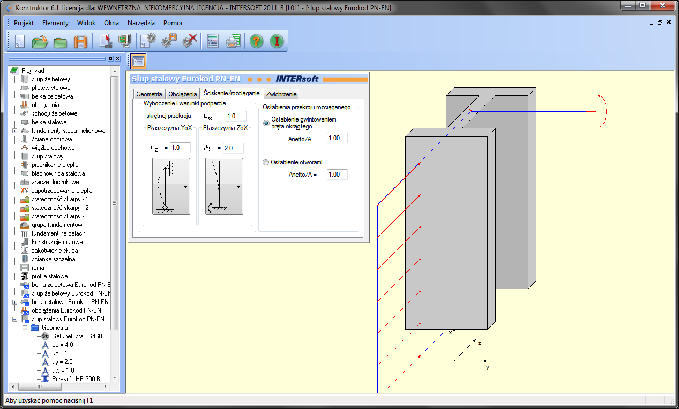Select Osłabienie gwintowaniem pręta okrągłego radio button
Viewport: 679px width, 409px height.
(266, 123)
